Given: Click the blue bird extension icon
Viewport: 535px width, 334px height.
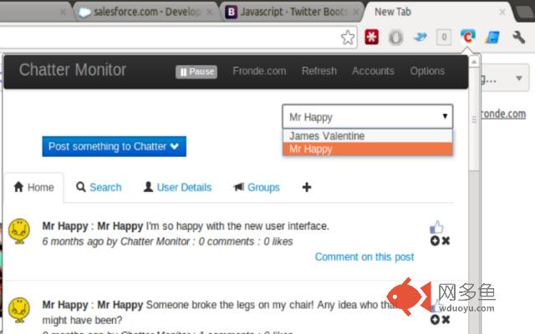Looking at the screenshot, I should pos(420,37).
